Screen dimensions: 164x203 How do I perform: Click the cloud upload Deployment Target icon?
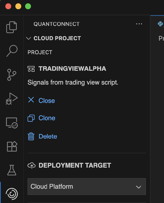tap(31, 165)
